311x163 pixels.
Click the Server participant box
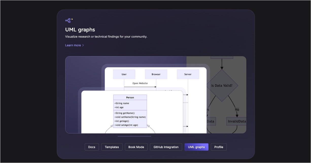point(188,74)
